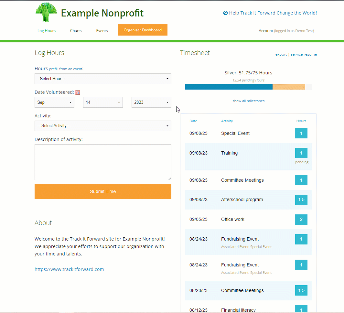Click the 19.54 pending Hours text
Screen dimensions: 344x313
pyautogui.click(x=249, y=80)
